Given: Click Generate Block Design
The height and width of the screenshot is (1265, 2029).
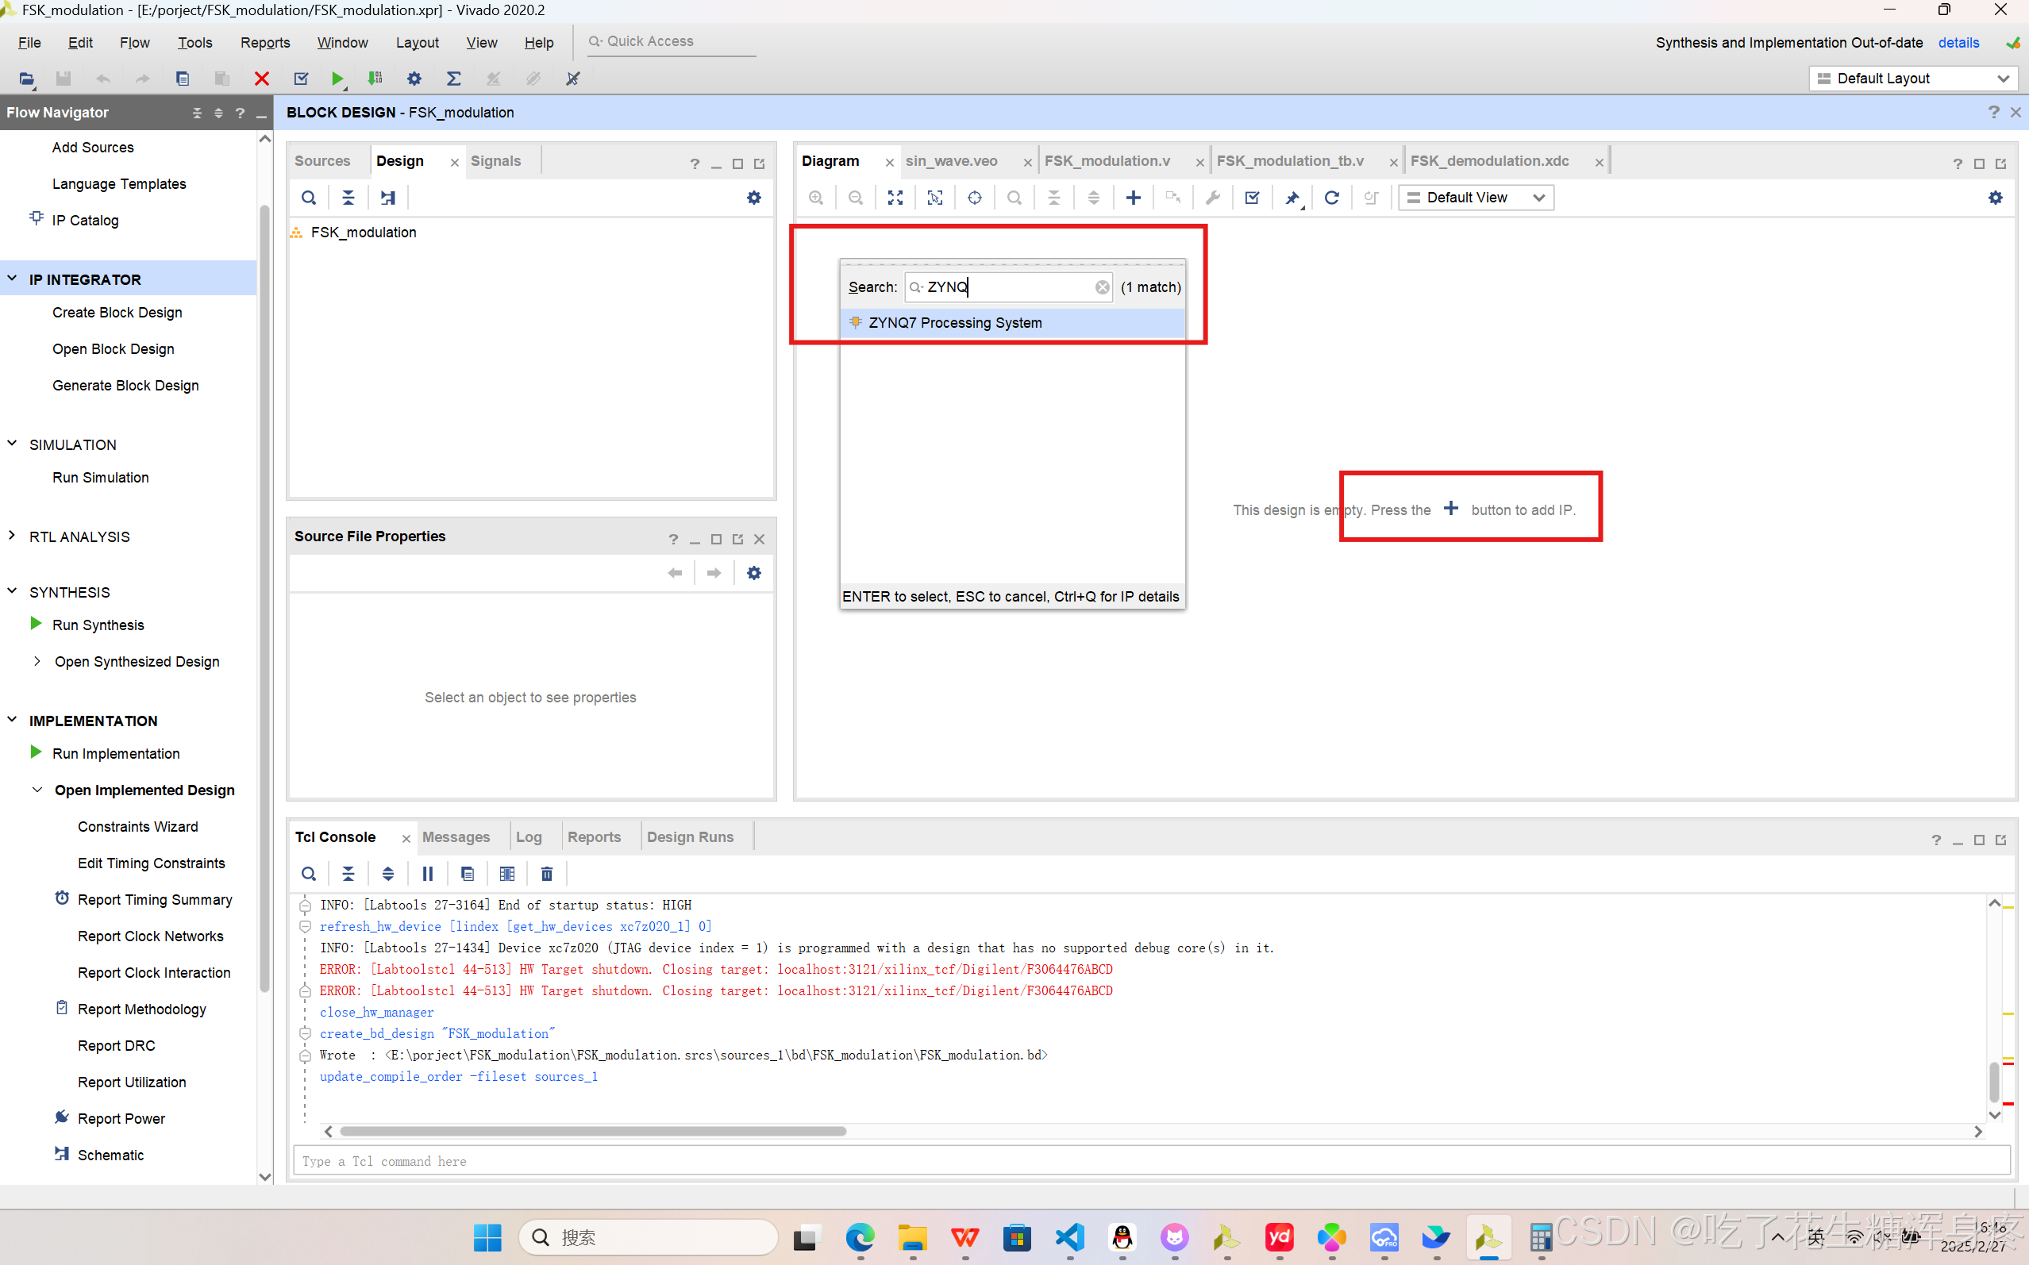Looking at the screenshot, I should [x=125, y=385].
